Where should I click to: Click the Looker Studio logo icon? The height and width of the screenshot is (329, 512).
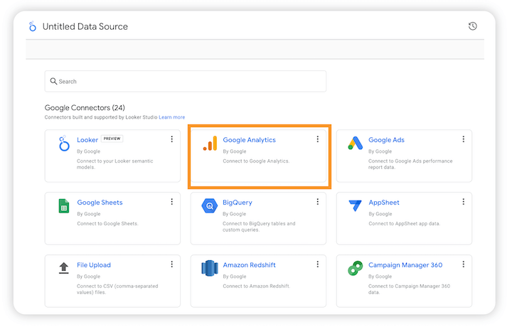(x=32, y=26)
